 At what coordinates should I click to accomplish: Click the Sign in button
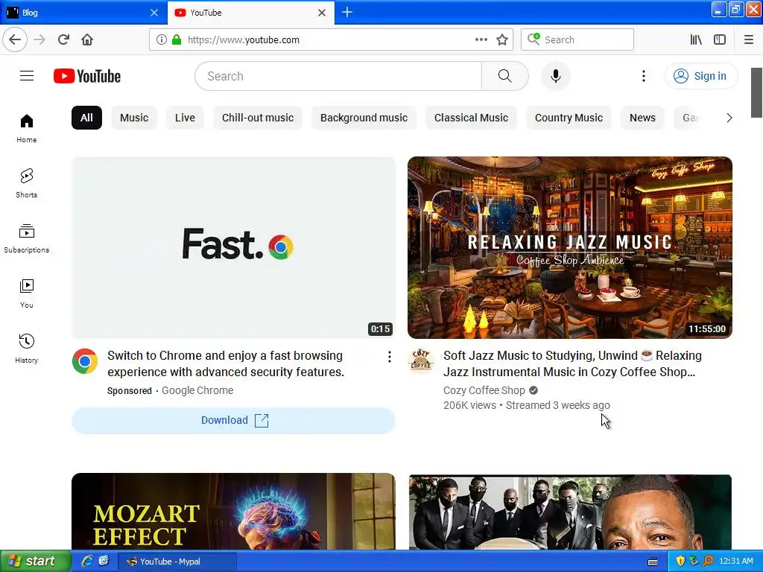701,76
